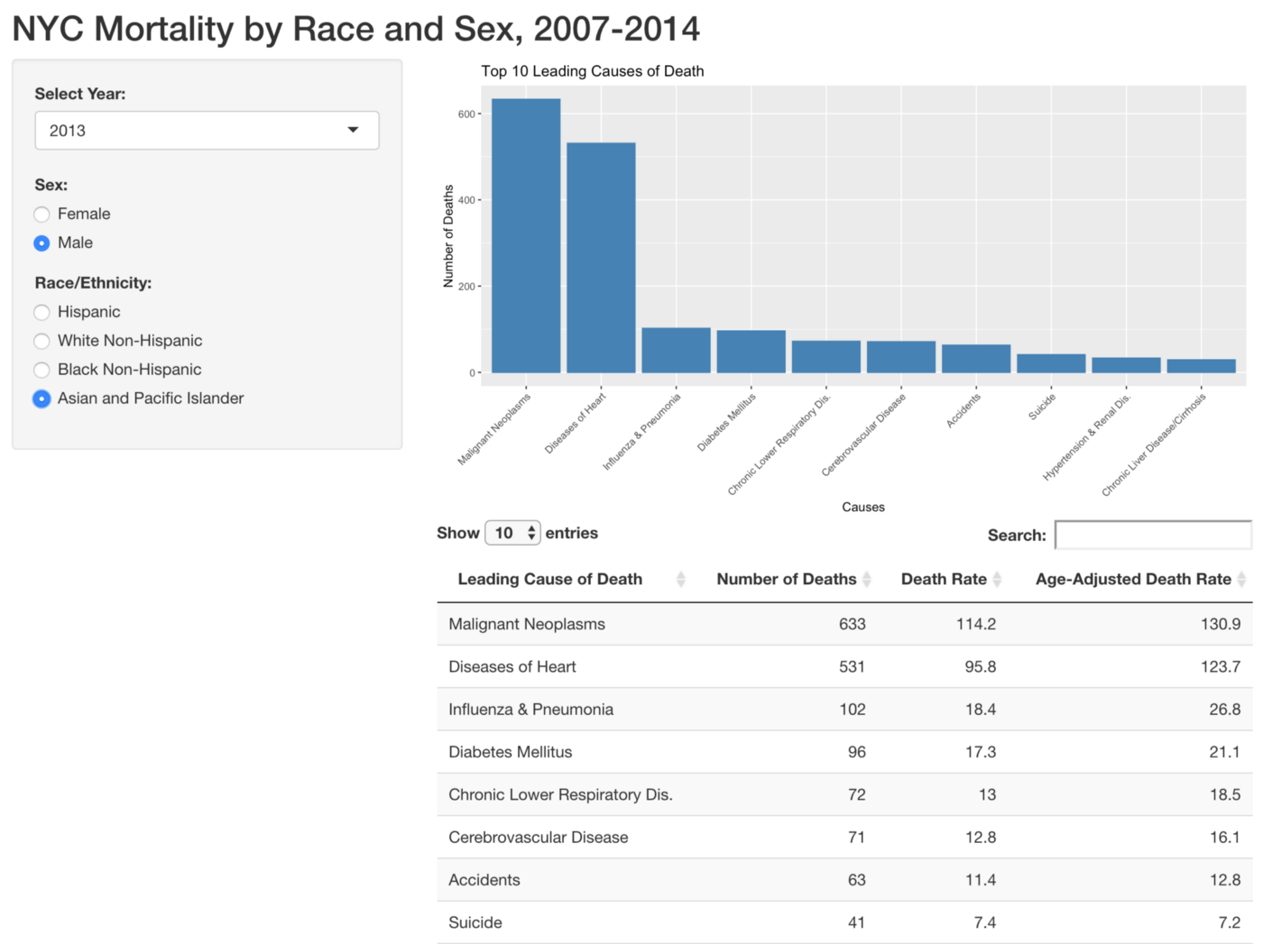
Task: Click 'Diseases of Heart' table row name
Action: click(512, 666)
